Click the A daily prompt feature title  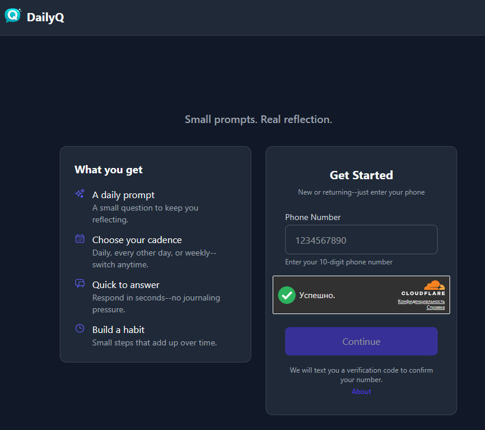pyautogui.click(x=123, y=195)
